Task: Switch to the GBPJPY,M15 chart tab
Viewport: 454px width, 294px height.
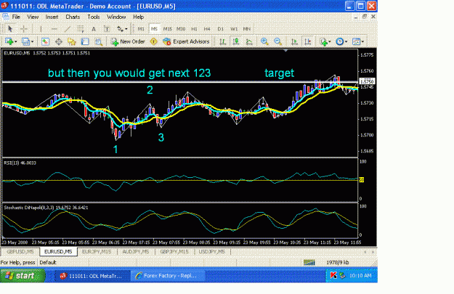Action: (x=174, y=252)
